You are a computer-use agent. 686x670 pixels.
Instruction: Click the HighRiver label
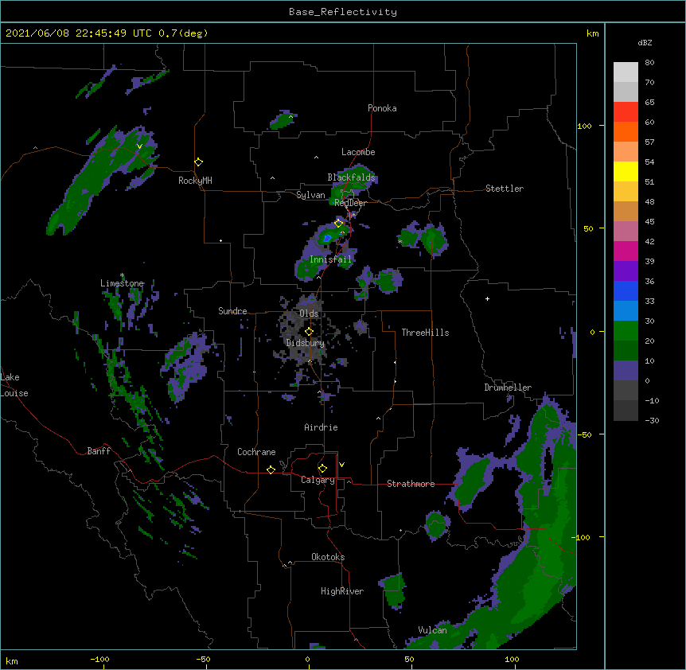pyautogui.click(x=342, y=591)
